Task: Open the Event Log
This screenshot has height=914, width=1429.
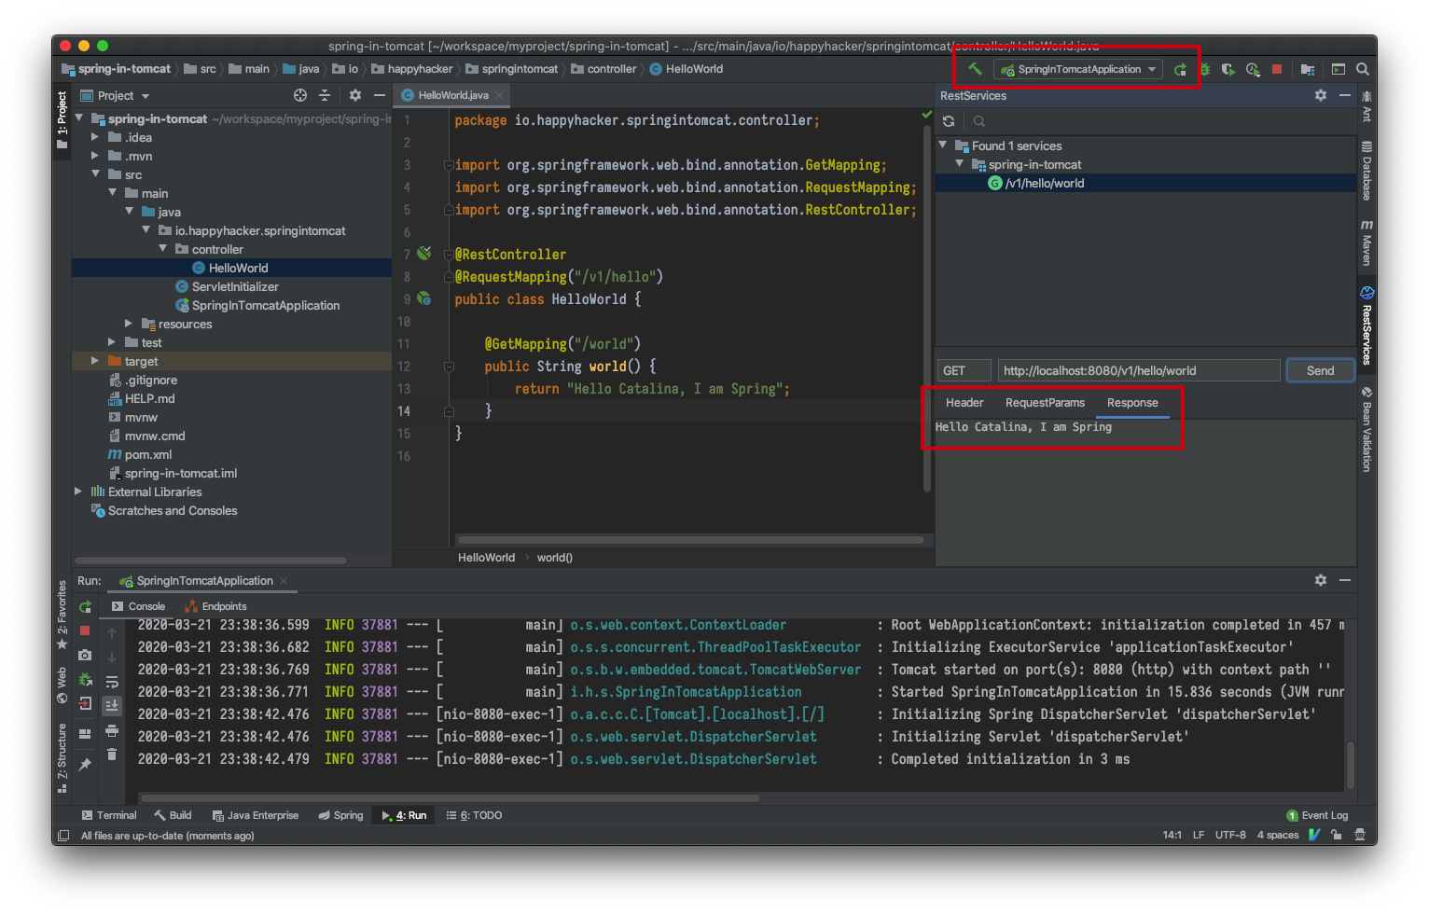Action: click(x=1317, y=815)
